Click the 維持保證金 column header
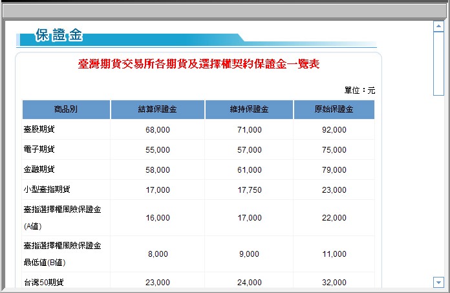The width and height of the screenshot is (450, 293). (x=249, y=109)
